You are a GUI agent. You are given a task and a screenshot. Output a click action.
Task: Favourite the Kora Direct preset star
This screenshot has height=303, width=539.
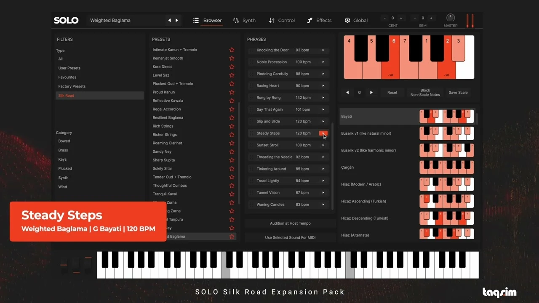click(x=232, y=66)
